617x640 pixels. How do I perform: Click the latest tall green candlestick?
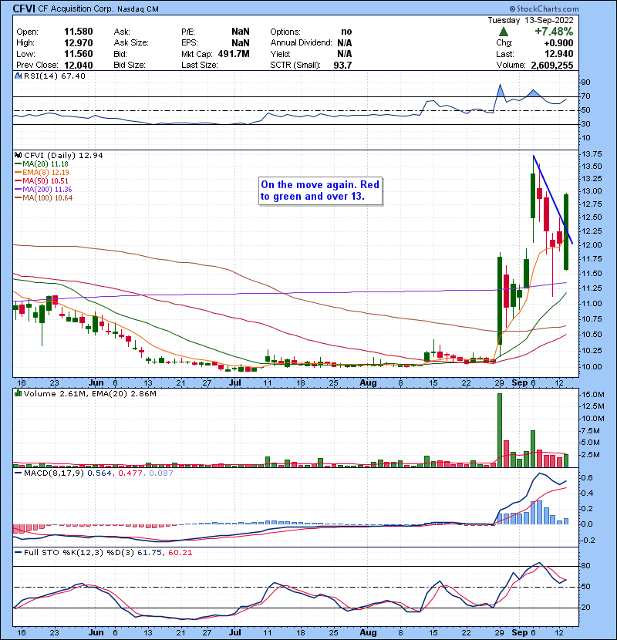[x=566, y=232]
